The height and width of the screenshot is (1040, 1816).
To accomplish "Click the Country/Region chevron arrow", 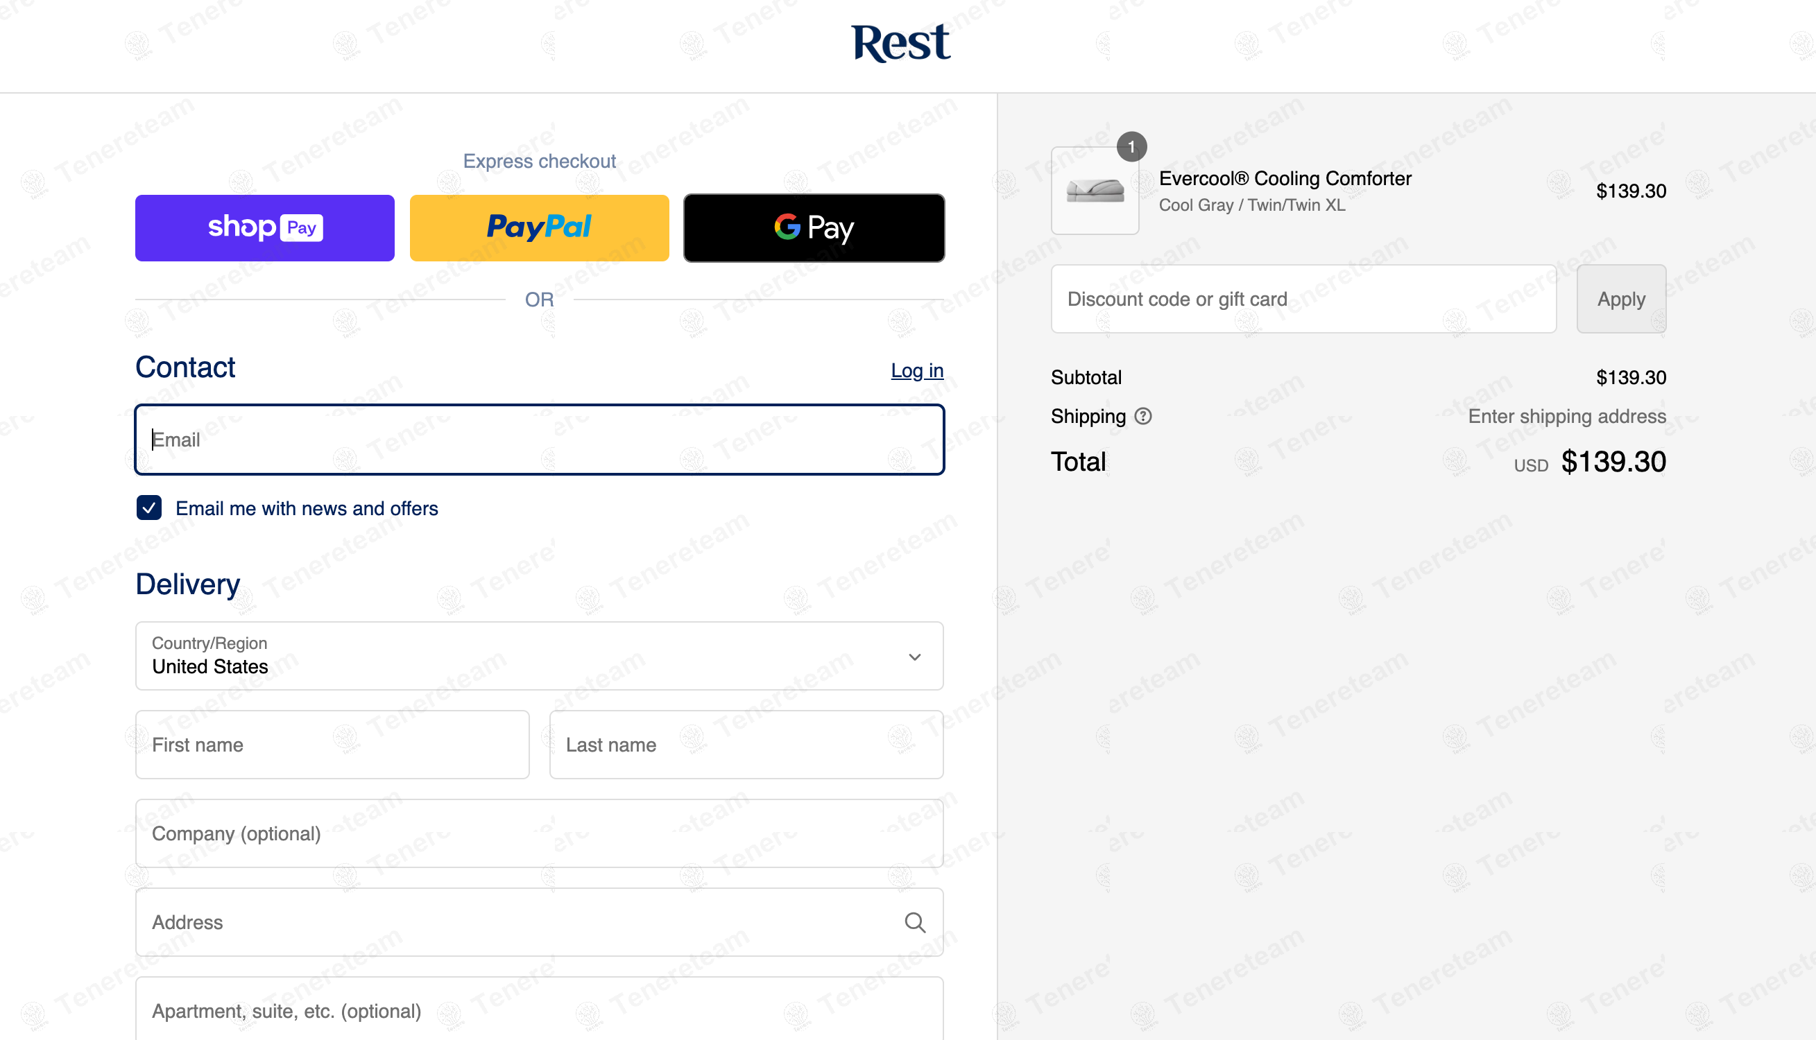I will pos(914,657).
